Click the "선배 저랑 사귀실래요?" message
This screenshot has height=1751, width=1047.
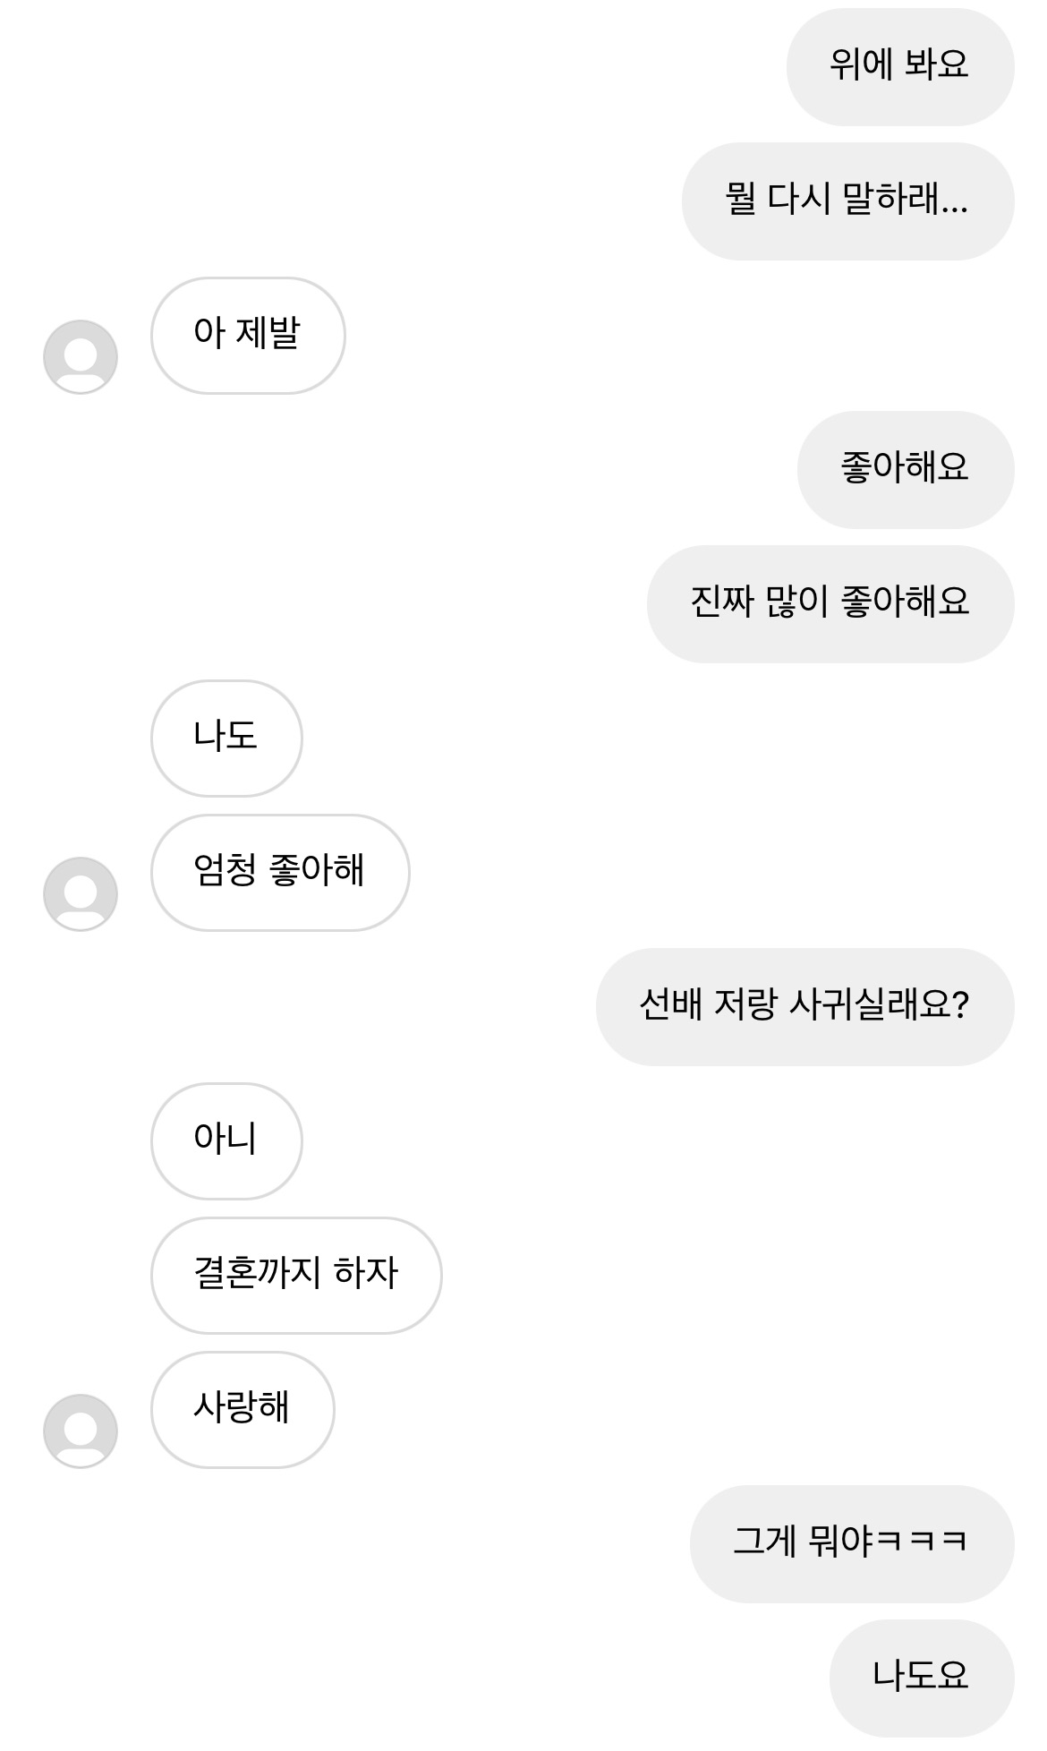(x=804, y=1006)
